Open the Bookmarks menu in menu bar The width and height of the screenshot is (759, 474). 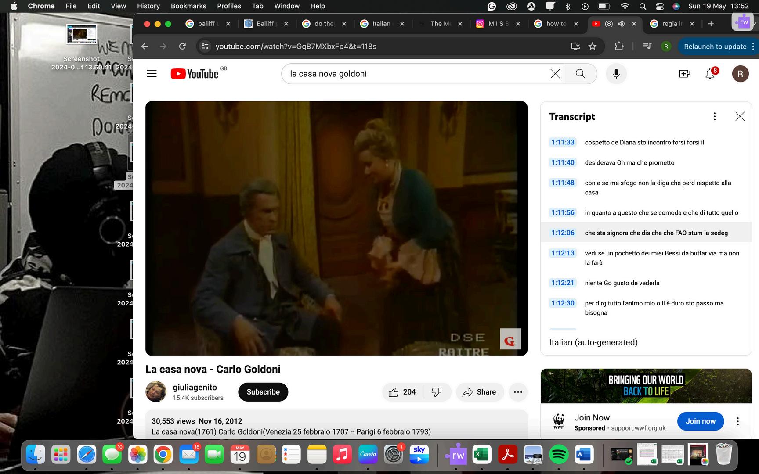click(188, 6)
